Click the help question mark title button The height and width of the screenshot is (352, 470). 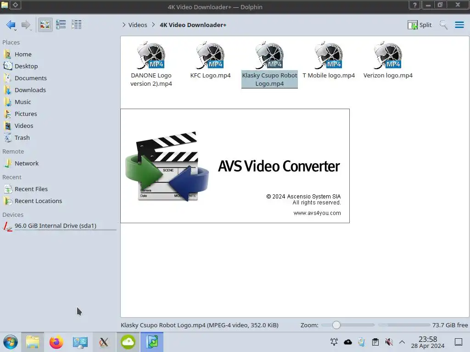(x=415, y=5)
